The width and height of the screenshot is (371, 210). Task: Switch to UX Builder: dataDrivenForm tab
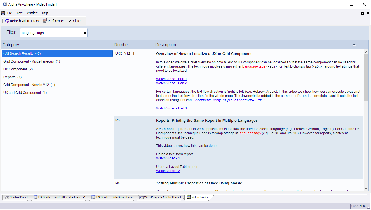113,197
